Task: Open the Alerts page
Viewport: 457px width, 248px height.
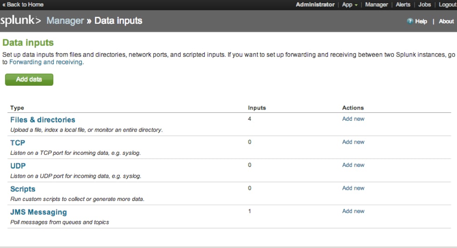Action: pyautogui.click(x=403, y=5)
